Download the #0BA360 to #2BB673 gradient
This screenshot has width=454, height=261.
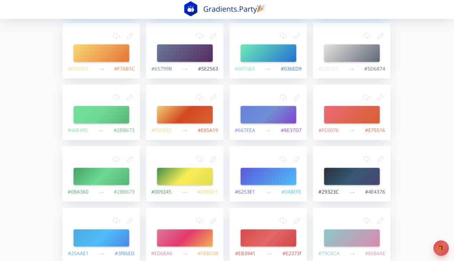[116, 159]
